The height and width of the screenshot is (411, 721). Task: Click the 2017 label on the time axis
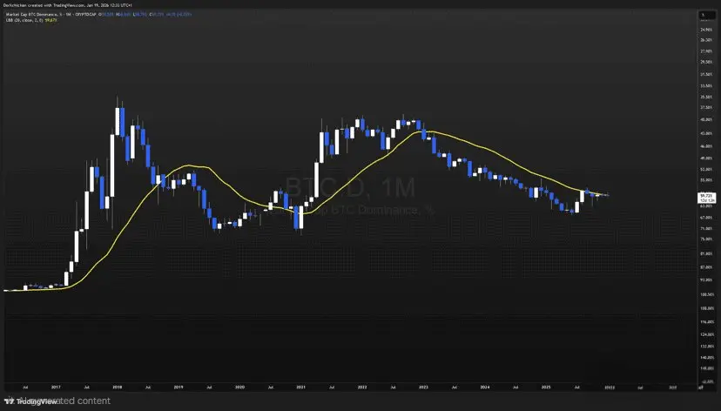(56, 387)
